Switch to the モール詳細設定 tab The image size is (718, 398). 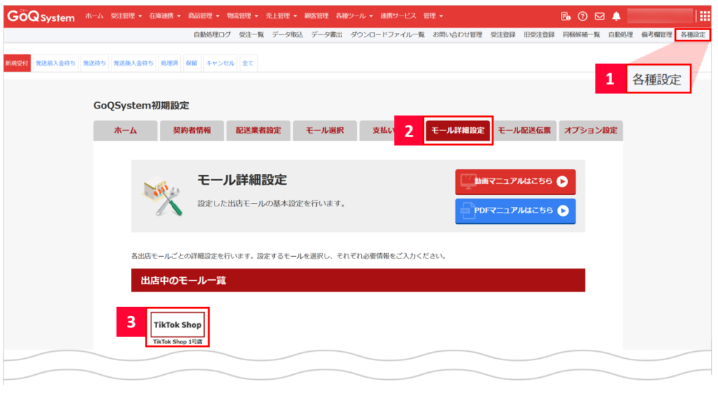pyautogui.click(x=458, y=130)
